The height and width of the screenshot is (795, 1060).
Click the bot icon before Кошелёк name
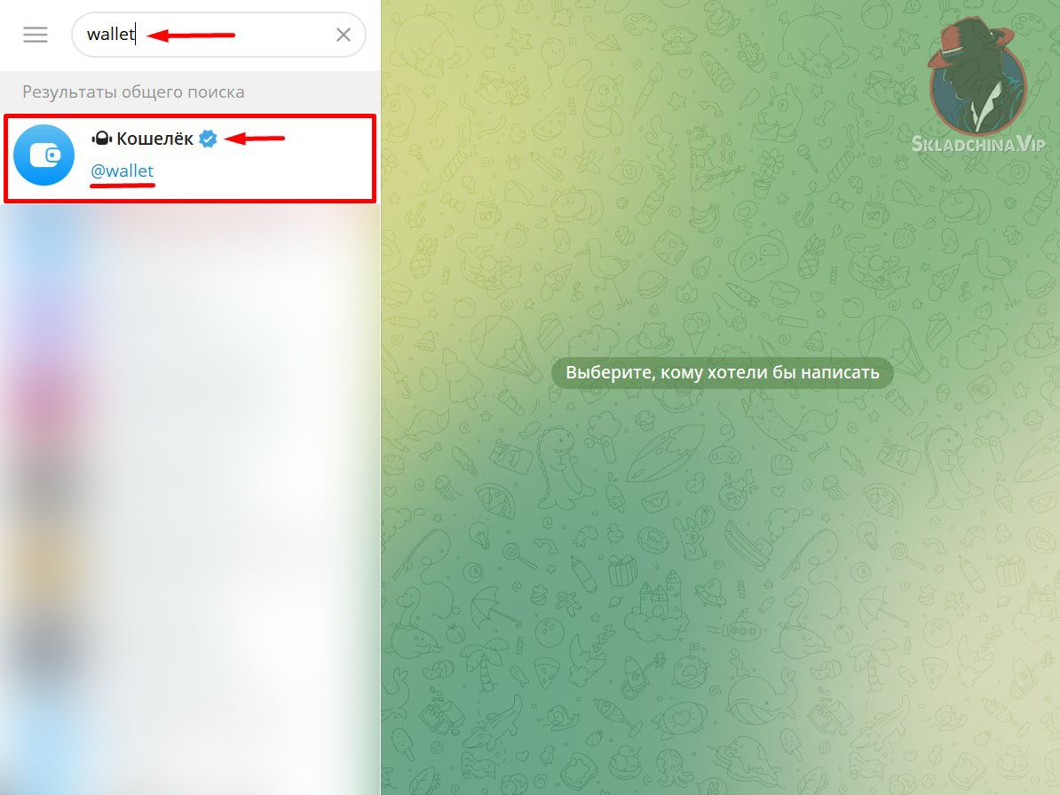[101, 139]
